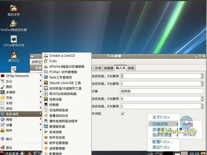Open the Slitaz使用文档 desktop icon

[14, 41]
